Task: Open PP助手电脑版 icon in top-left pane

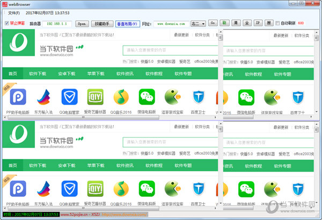Action: (x=18, y=97)
